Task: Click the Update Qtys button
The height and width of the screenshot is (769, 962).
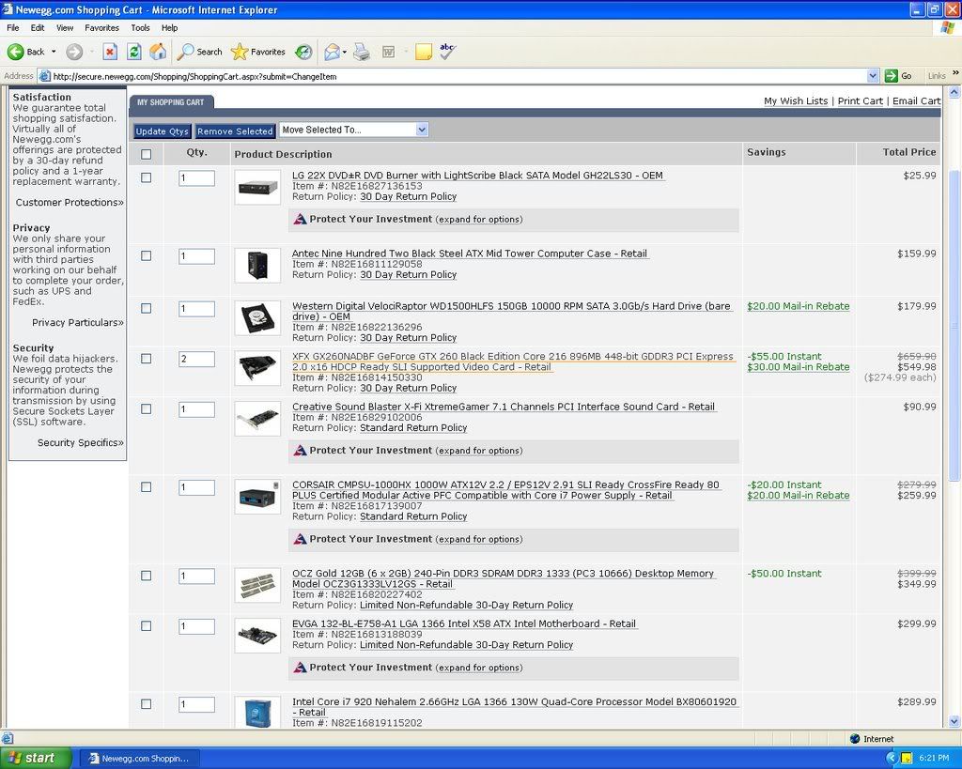Action: click(162, 131)
